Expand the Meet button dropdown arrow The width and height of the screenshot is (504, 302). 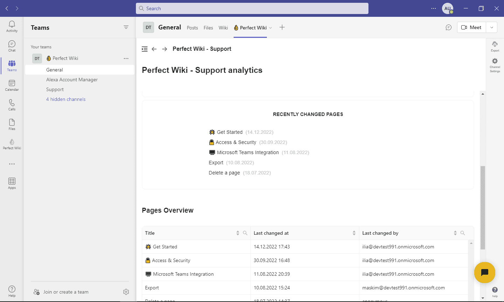click(492, 27)
